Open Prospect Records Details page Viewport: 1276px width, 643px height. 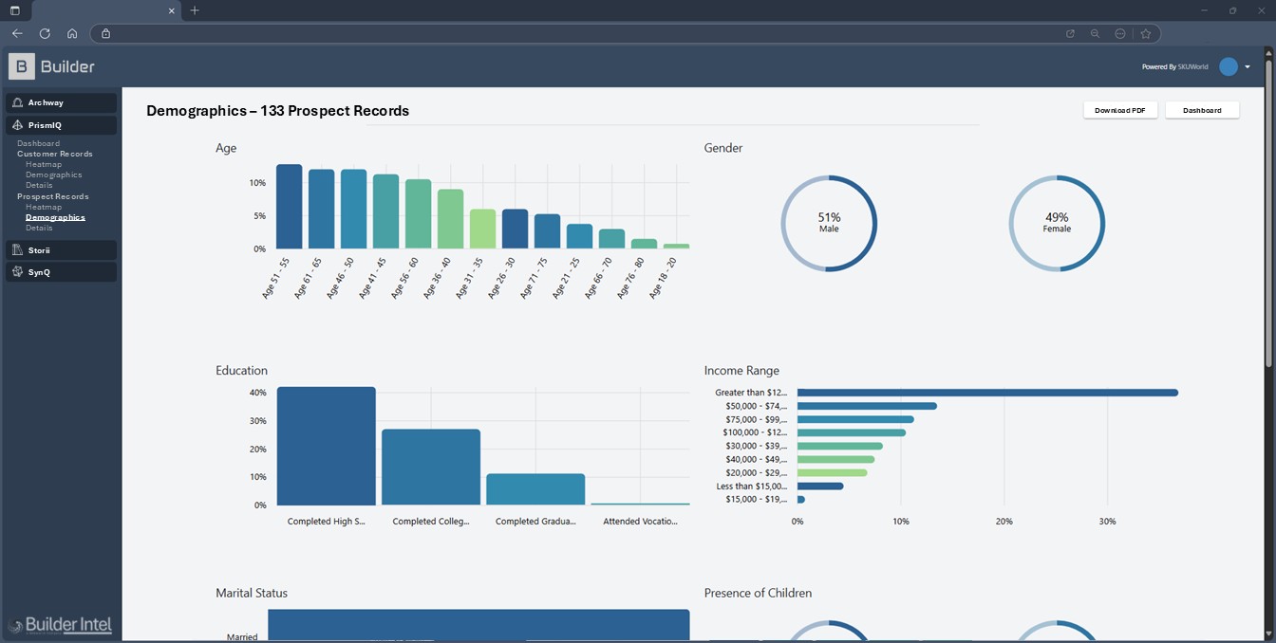click(39, 228)
